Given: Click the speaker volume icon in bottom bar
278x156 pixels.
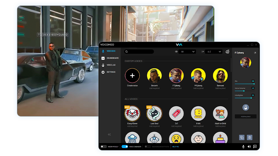Looking at the screenshot, I should coord(249,146).
